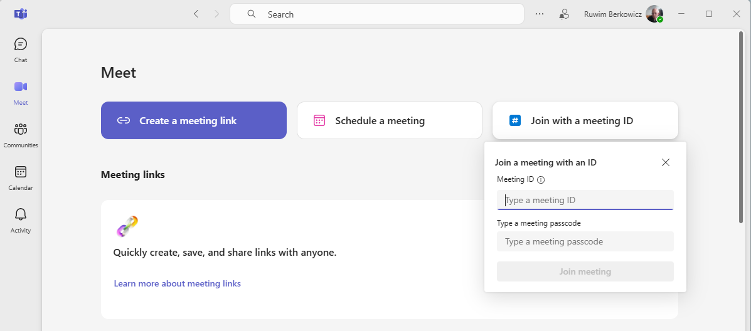Click the Search box at top
Screen dimensions: 751x331
(376, 14)
